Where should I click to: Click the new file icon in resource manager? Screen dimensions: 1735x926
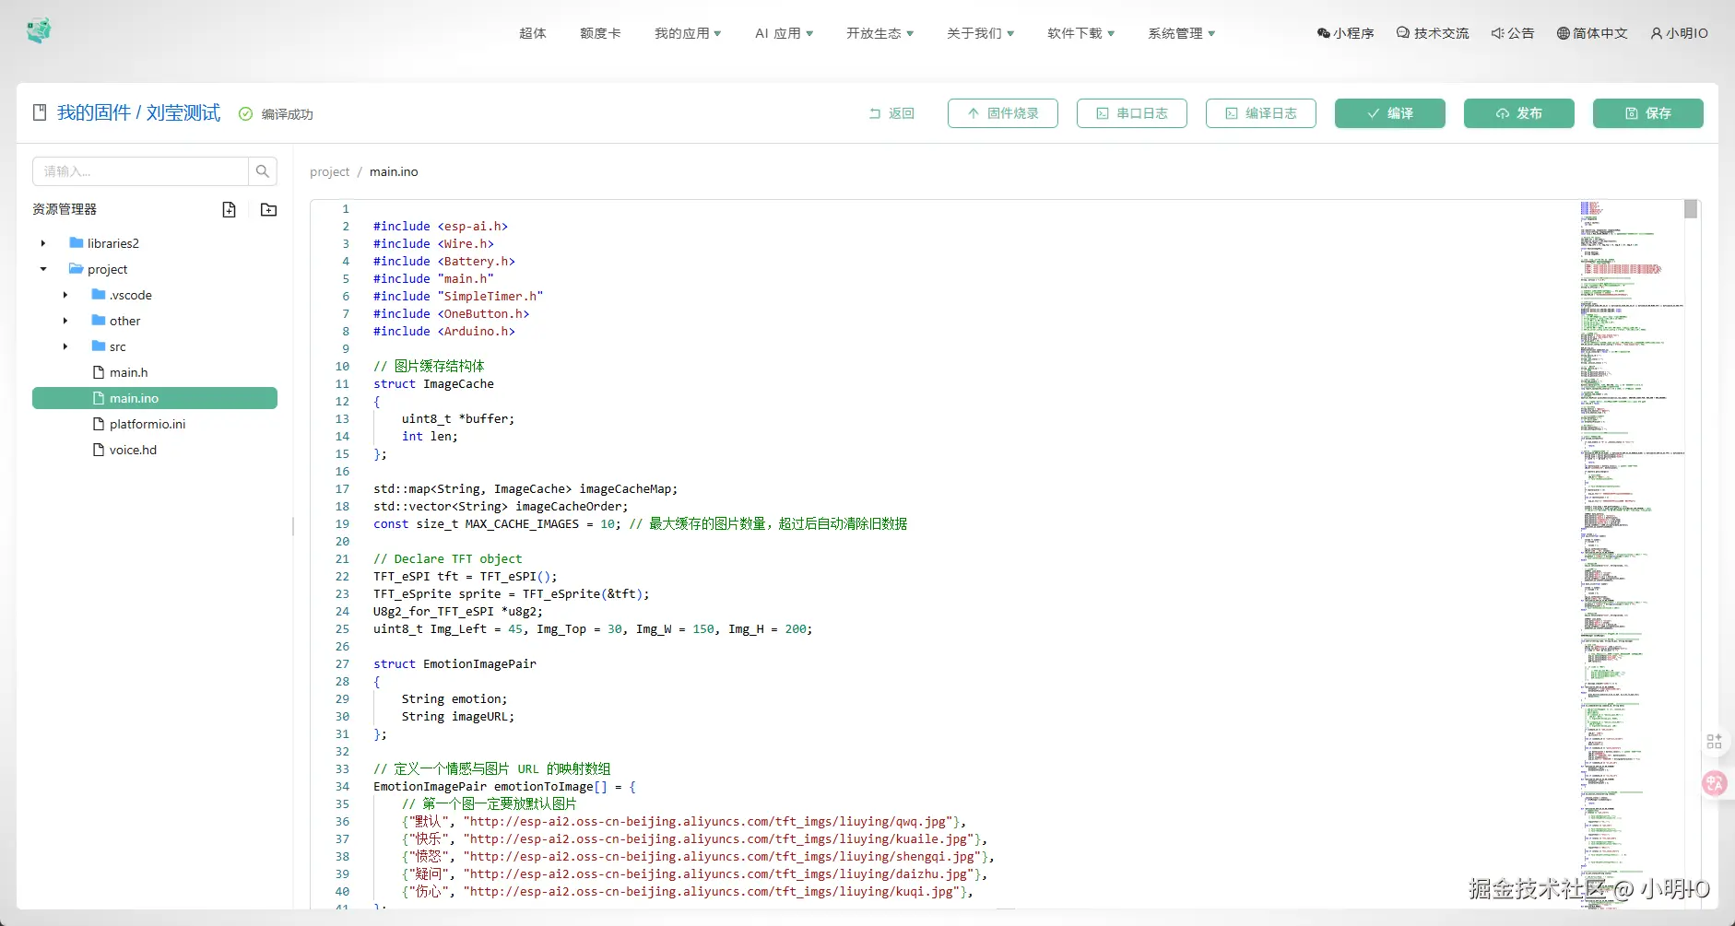(229, 210)
